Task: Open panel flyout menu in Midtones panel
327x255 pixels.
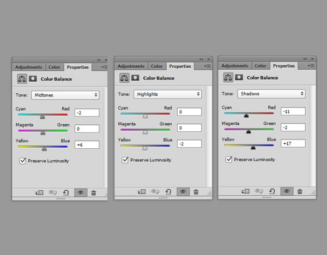Action: point(104,67)
